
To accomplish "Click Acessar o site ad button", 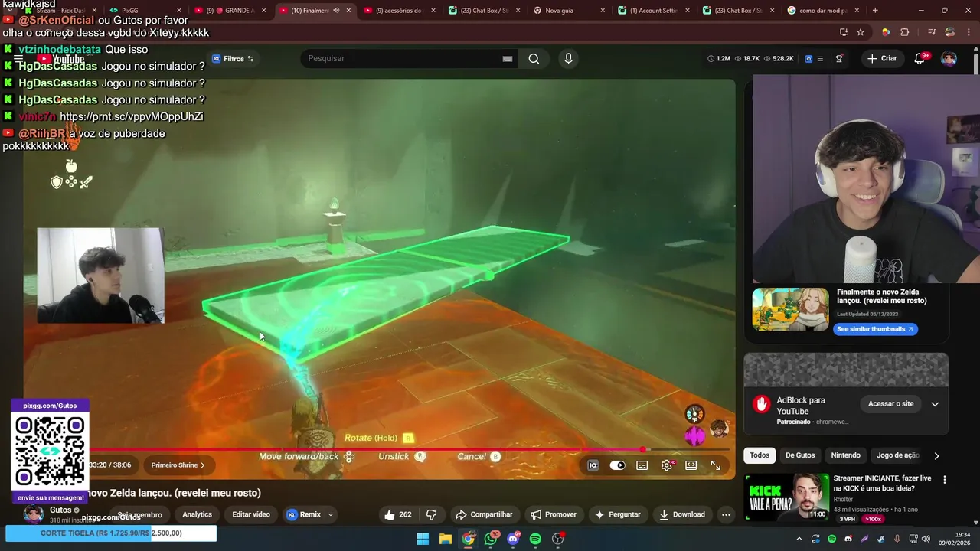I will (890, 404).
